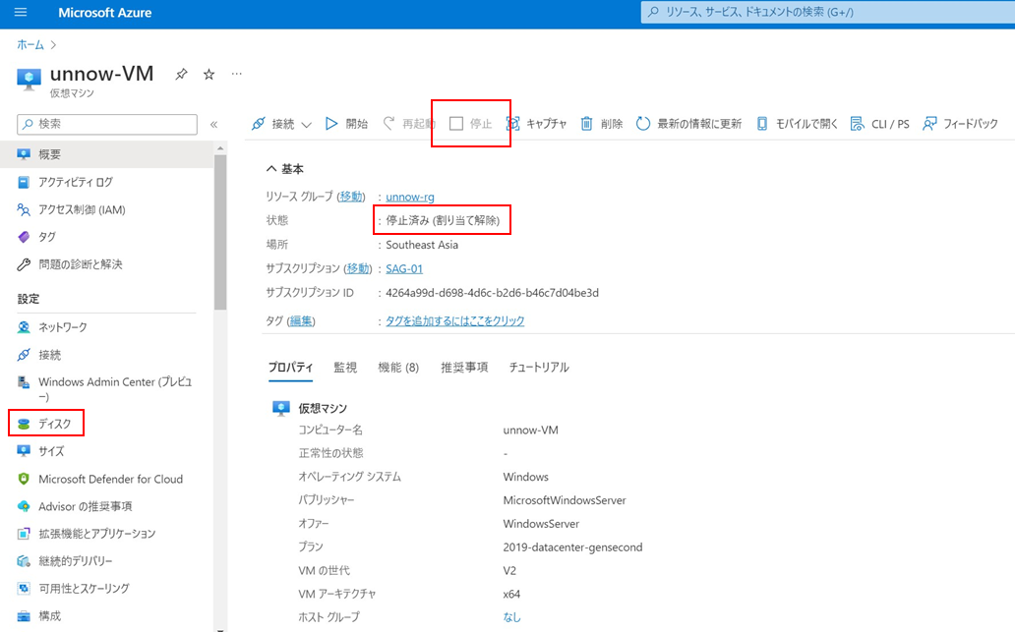Open the more options ellipsis menu
1015x632 pixels.
click(236, 75)
